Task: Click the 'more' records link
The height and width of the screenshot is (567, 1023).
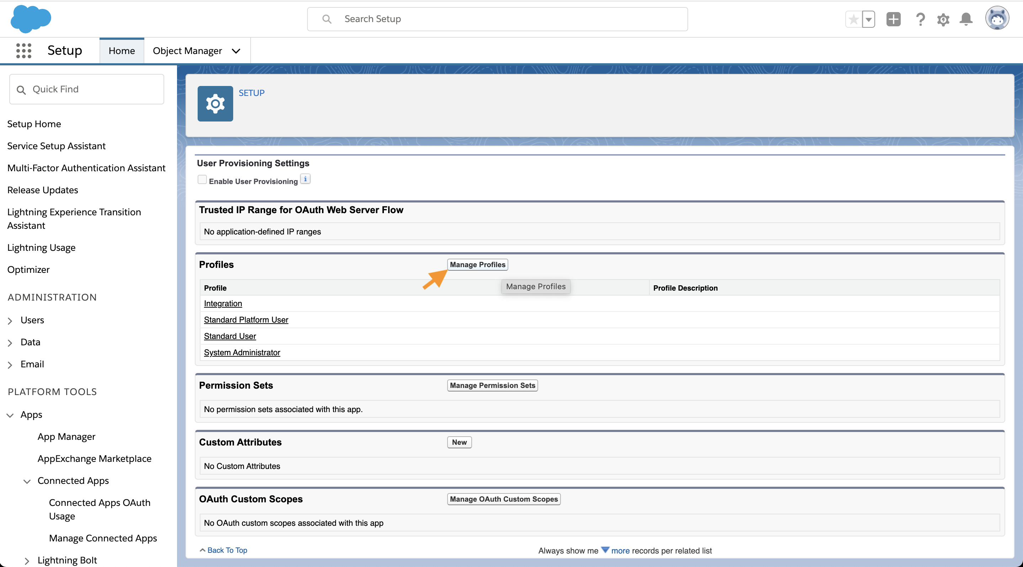Action: click(x=620, y=551)
